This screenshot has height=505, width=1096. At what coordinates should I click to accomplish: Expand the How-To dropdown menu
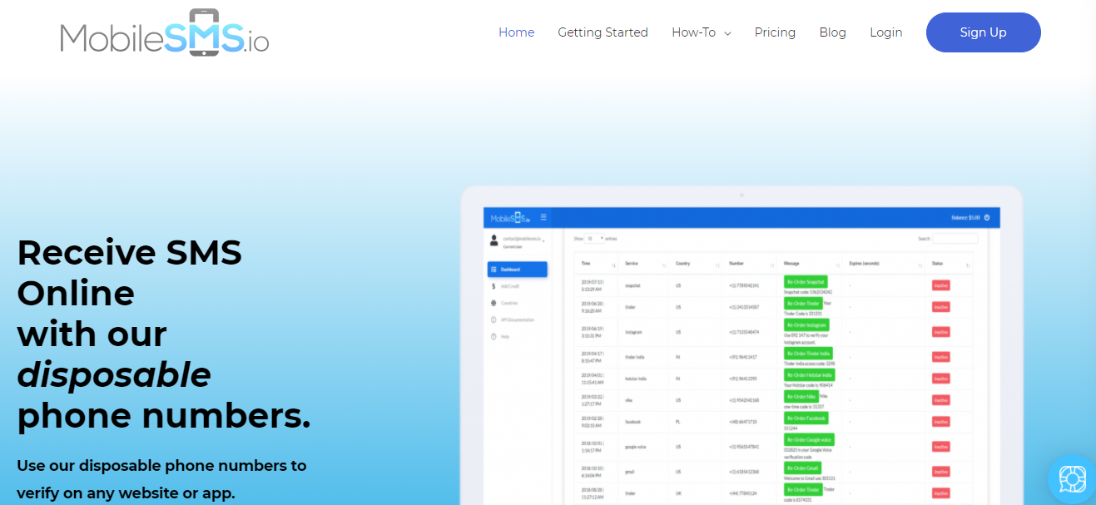point(702,32)
